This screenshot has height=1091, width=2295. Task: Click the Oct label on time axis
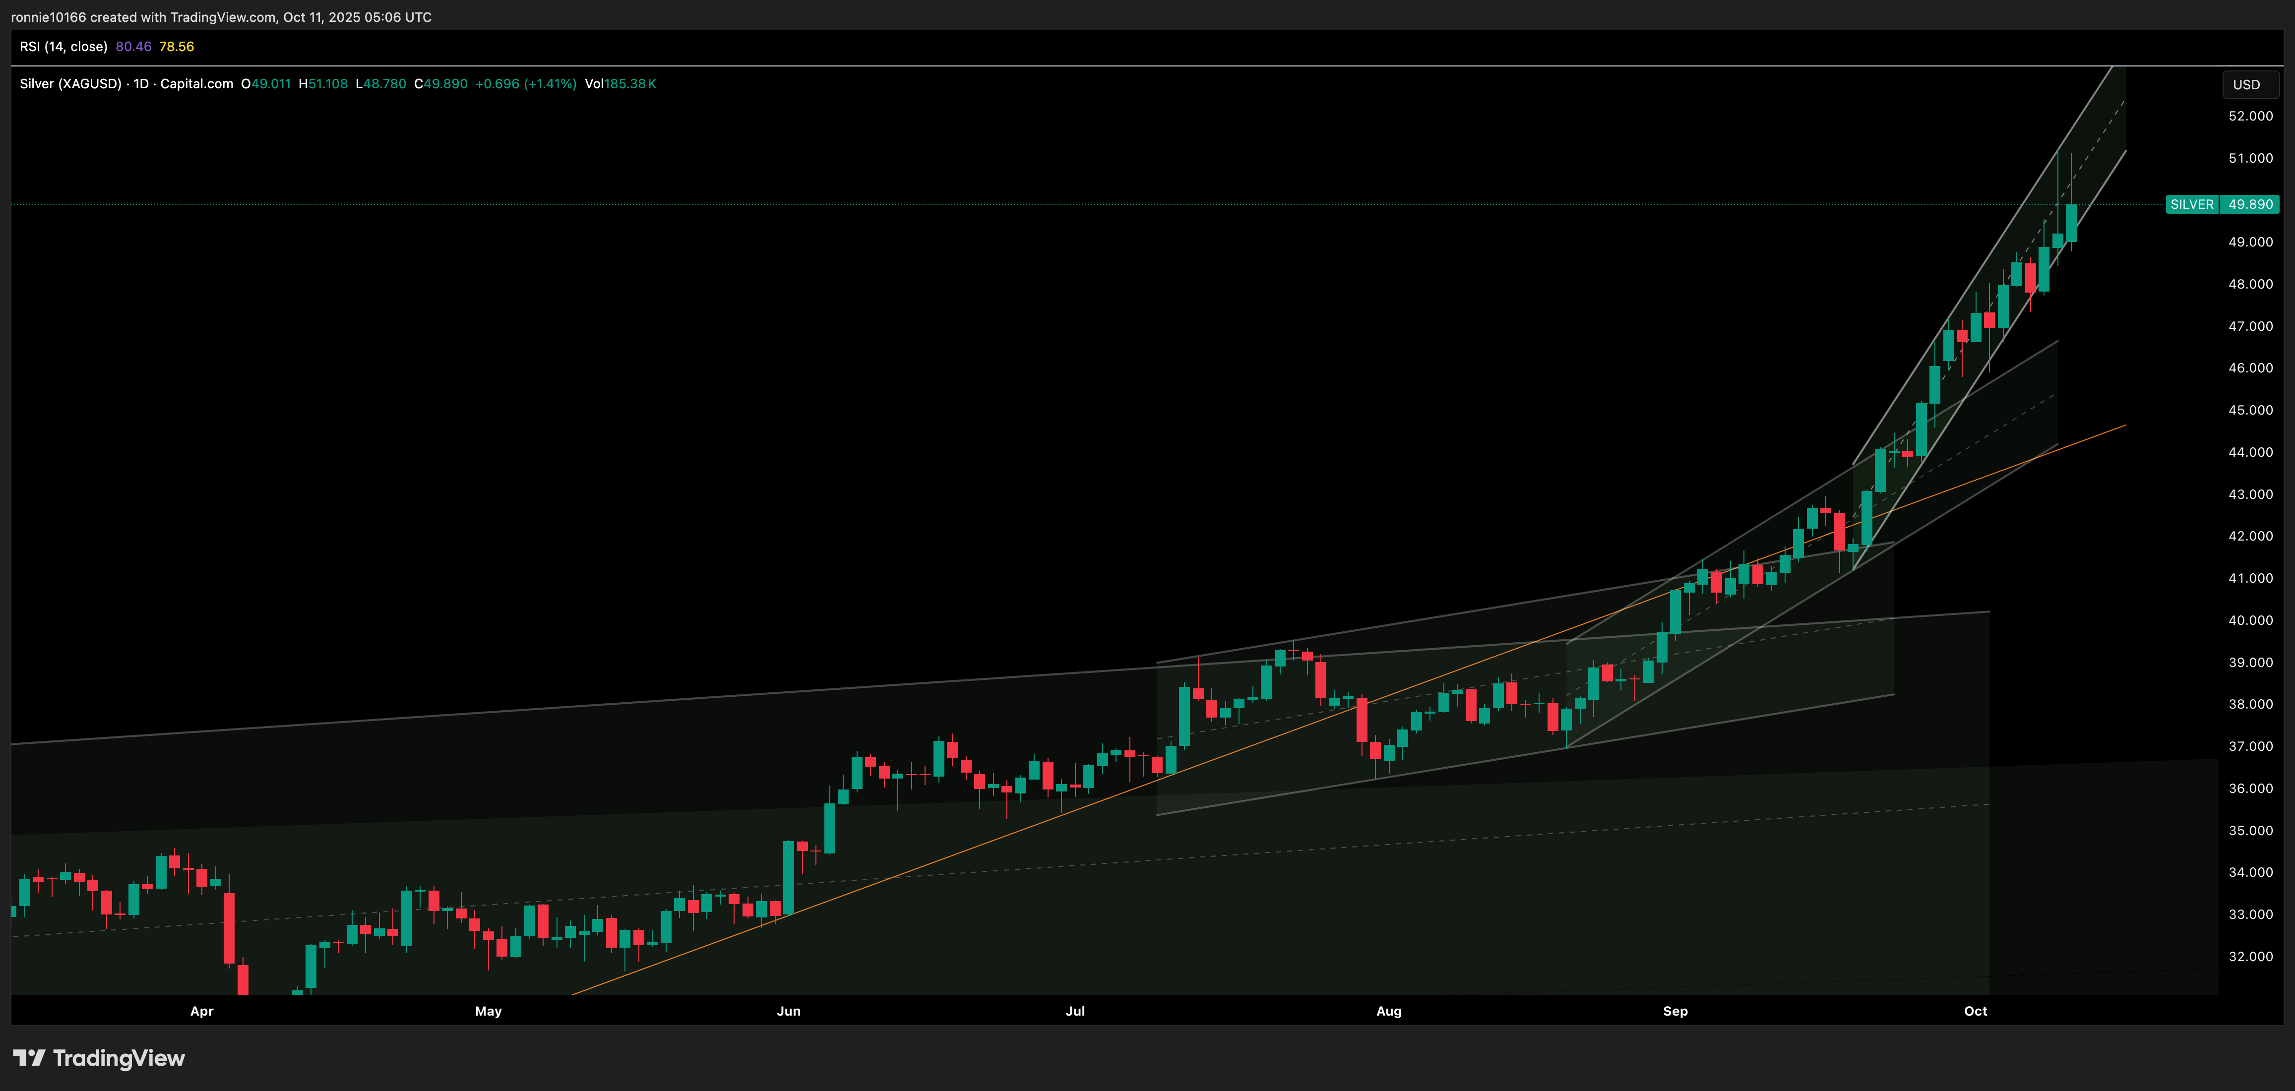(x=1975, y=1011)
